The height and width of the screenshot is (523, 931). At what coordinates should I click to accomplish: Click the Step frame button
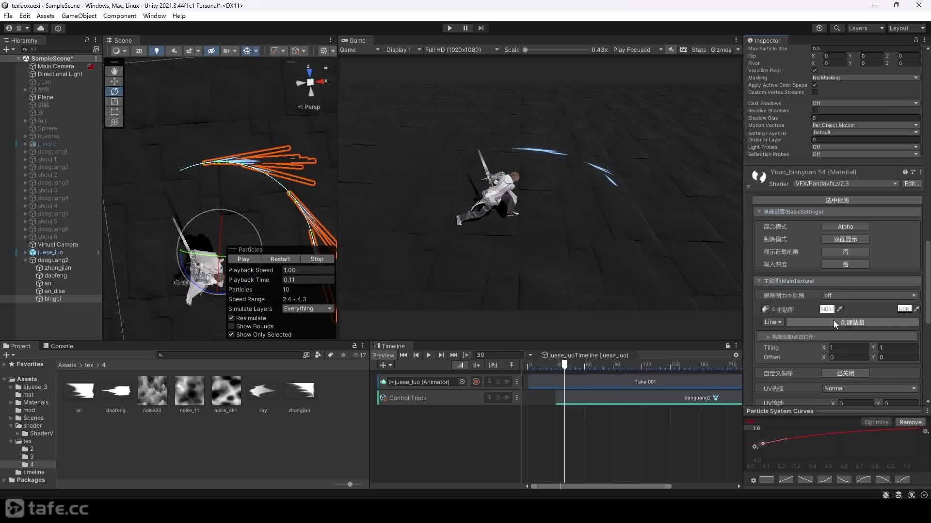click(x=481, y=28)
